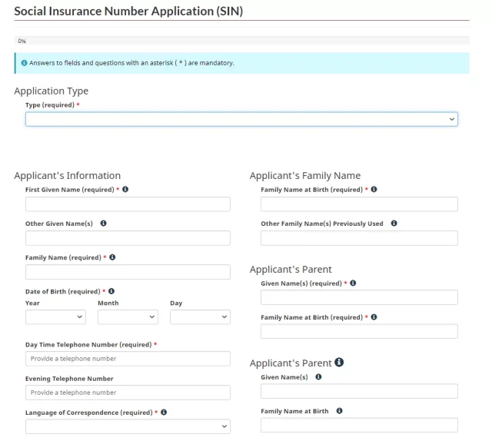Open the Application Type dropdown
This screenshot has height=444, width=492.
241,119
